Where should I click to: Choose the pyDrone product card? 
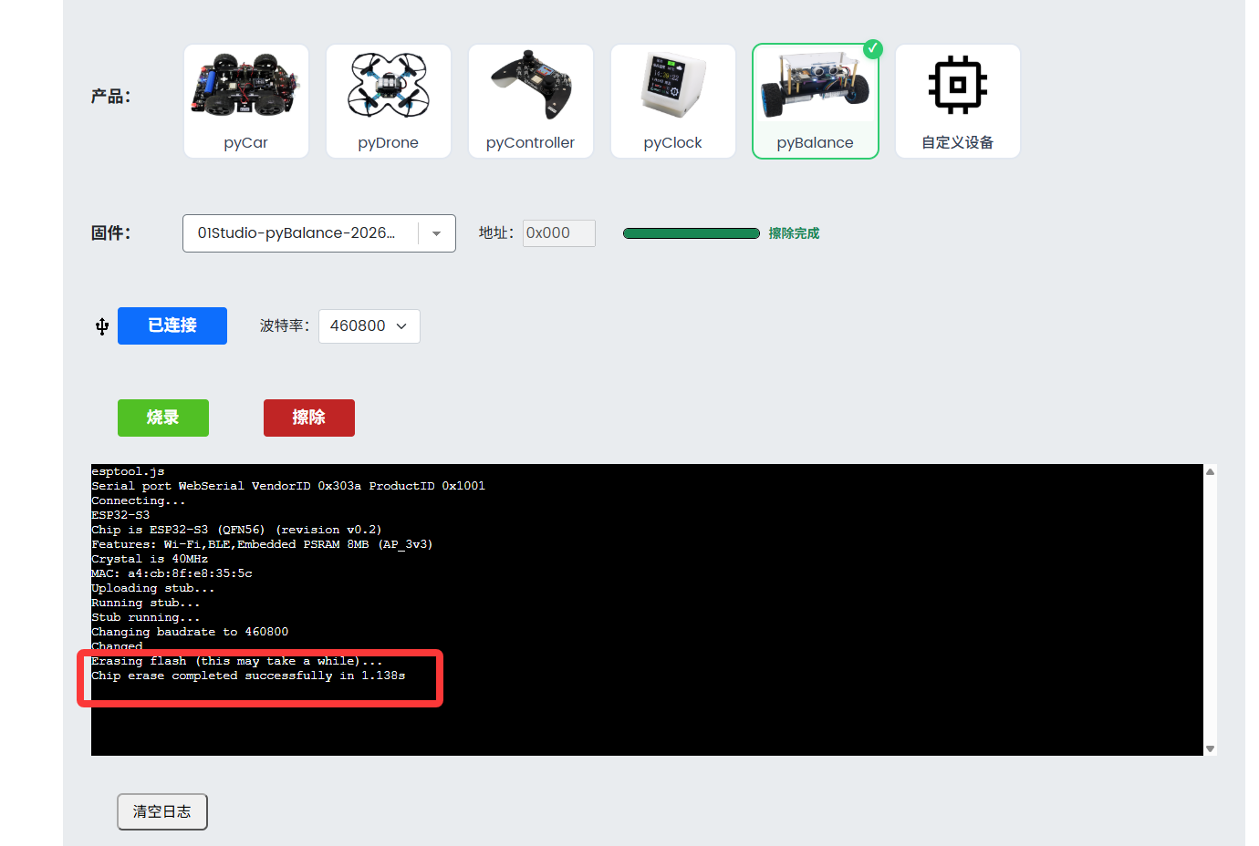pyautogui.click(x=389, y=101)
